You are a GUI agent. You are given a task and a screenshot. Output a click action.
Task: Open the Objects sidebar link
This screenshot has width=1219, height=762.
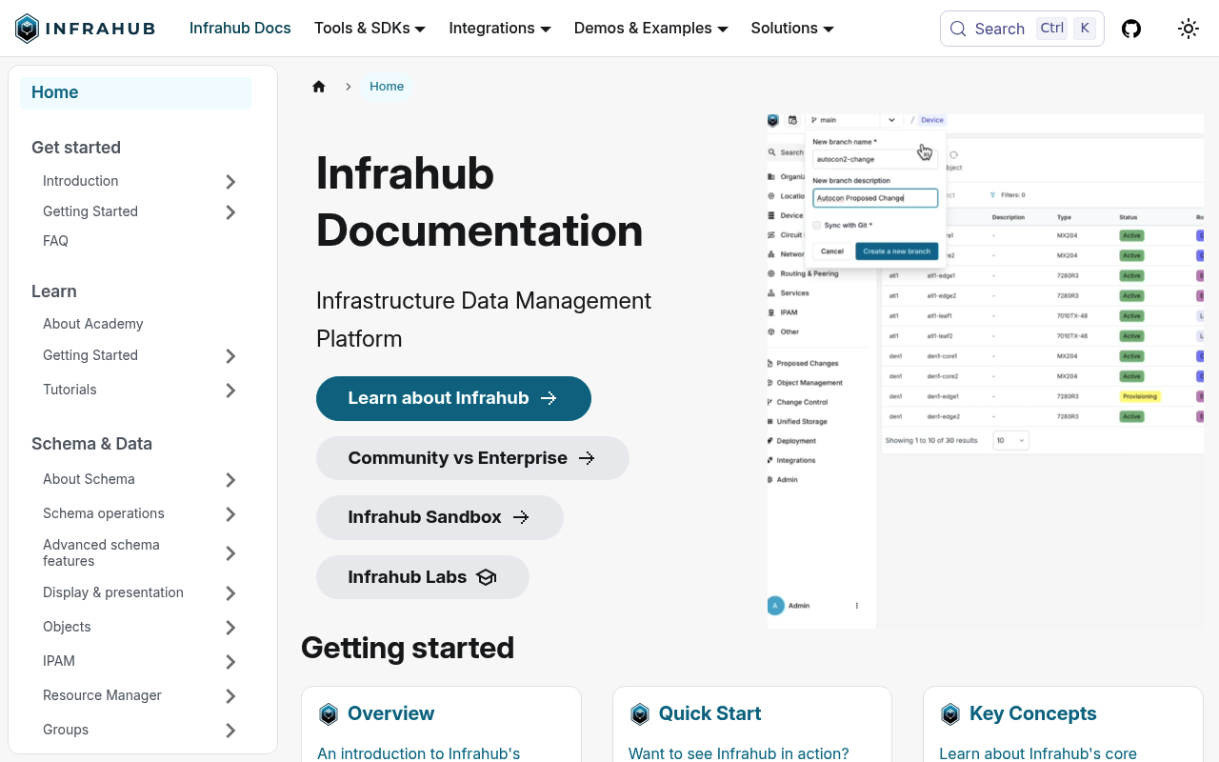click(x=67, y=627)
